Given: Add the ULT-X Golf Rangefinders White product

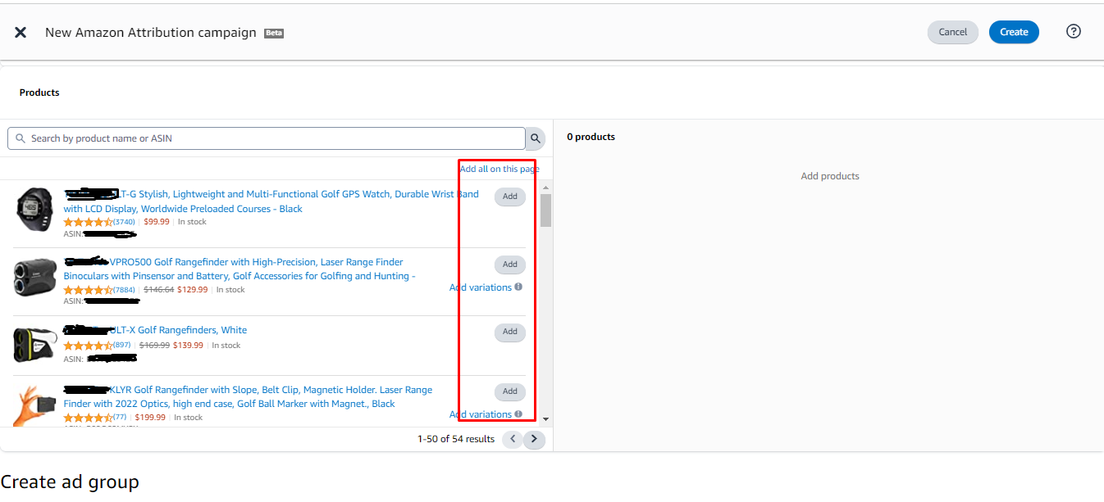Looking at the screenshot, I should [510, 332].
